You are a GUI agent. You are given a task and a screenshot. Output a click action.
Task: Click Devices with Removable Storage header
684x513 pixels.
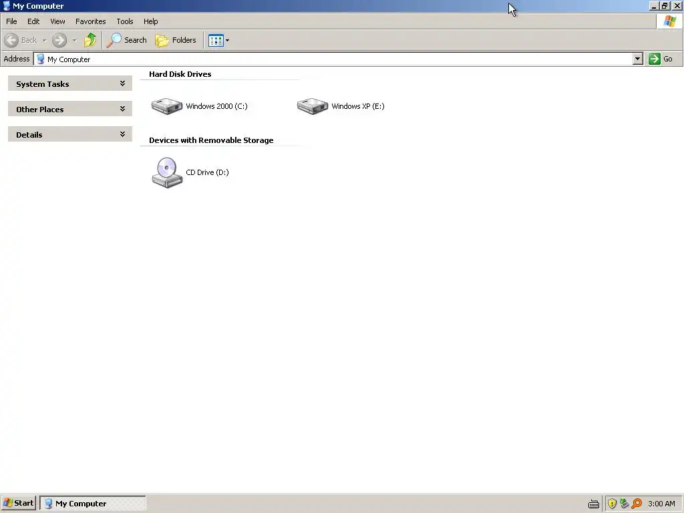pyautogui.click(x=211, y=140)
